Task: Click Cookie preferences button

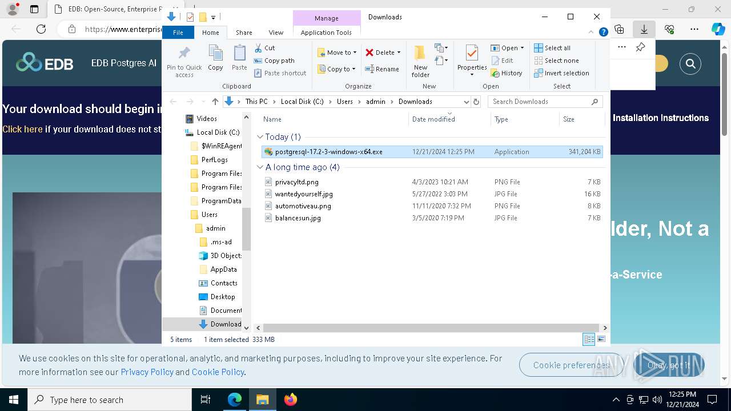Action: [571, 365]
